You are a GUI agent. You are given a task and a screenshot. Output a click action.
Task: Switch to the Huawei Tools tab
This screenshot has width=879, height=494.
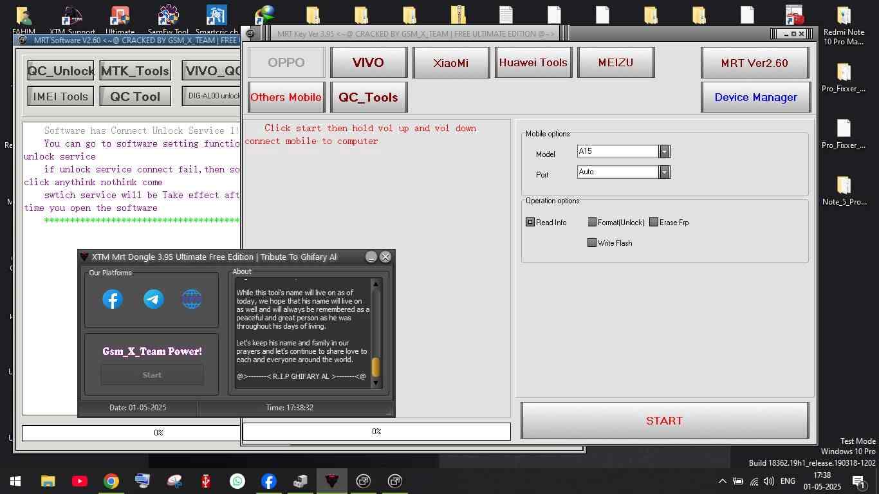(533, 62)
